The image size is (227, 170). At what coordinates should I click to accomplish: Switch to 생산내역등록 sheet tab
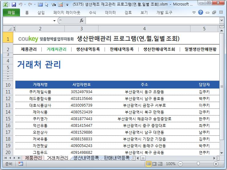pyautogui.click(x=86, y=158)
